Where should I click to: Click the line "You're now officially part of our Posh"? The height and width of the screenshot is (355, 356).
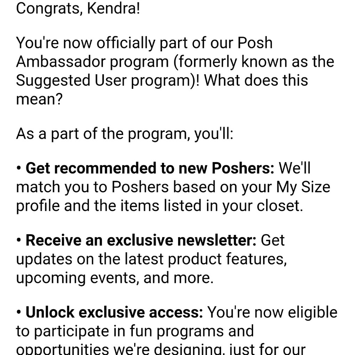[x=144, y=43]
